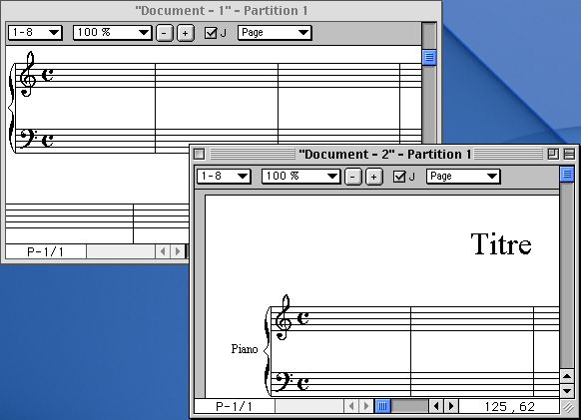Click the black left arrow in Document 2 bottom bar
581x420 pixels.
coord(436,406)
